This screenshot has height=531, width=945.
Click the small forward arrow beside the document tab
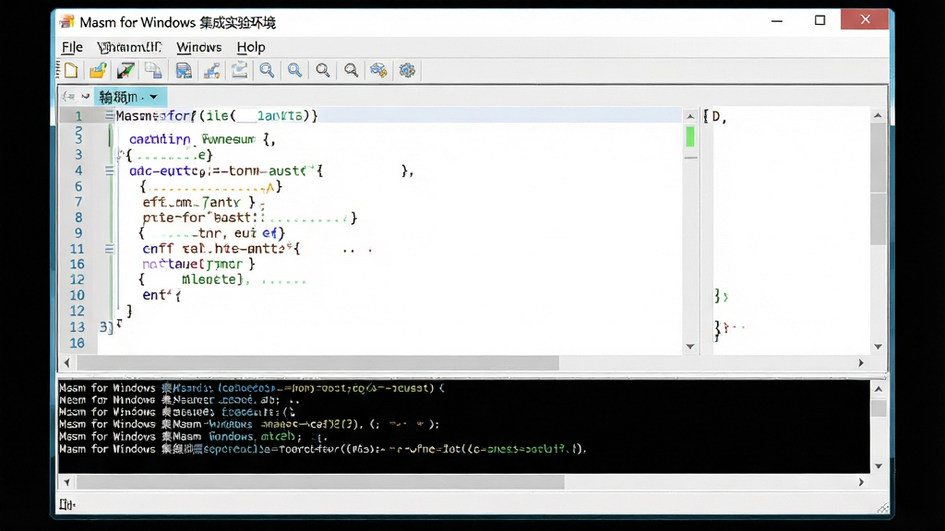pyautogui.click(x=85, y=96)
